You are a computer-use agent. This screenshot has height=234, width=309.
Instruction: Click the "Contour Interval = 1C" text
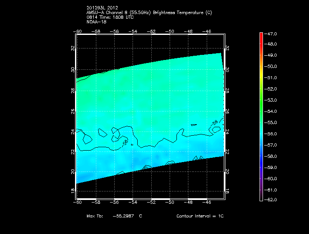pos(200,217)
